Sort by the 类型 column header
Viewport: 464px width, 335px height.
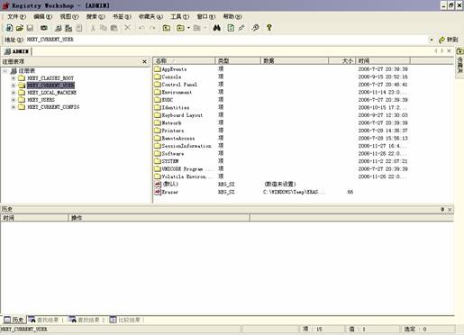238,61
